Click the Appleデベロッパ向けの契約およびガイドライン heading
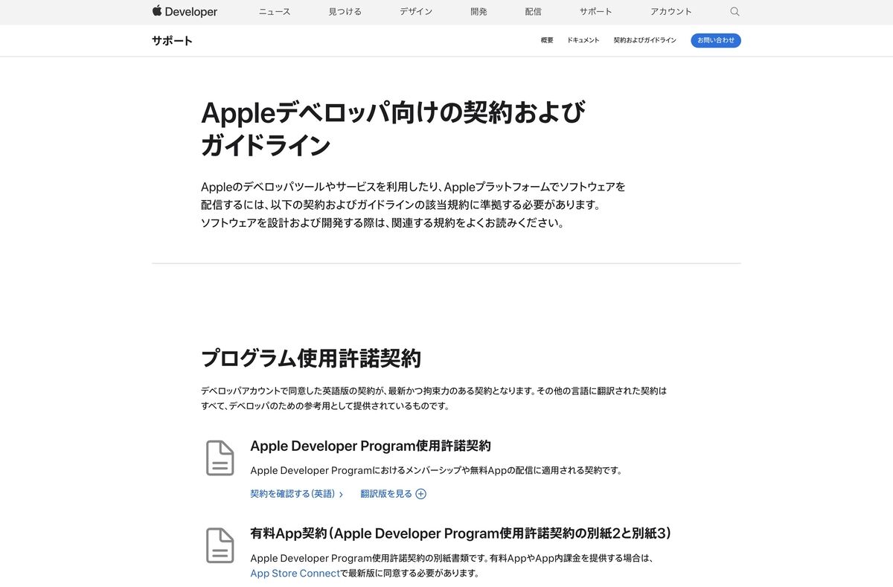The image size is (893, 587). point(394,129)
